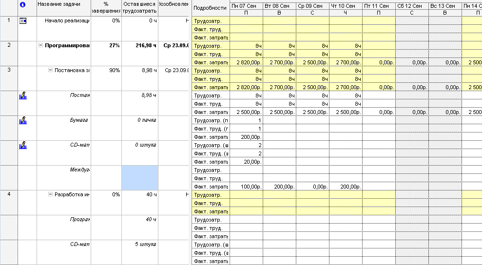Select the italic Бумага assignment name
Viewport: 482px width, 265px height.
pyautogui.click(x=79, y=120)
